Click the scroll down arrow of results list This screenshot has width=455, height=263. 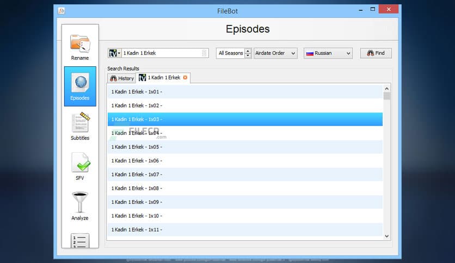[x=386, y=236]
